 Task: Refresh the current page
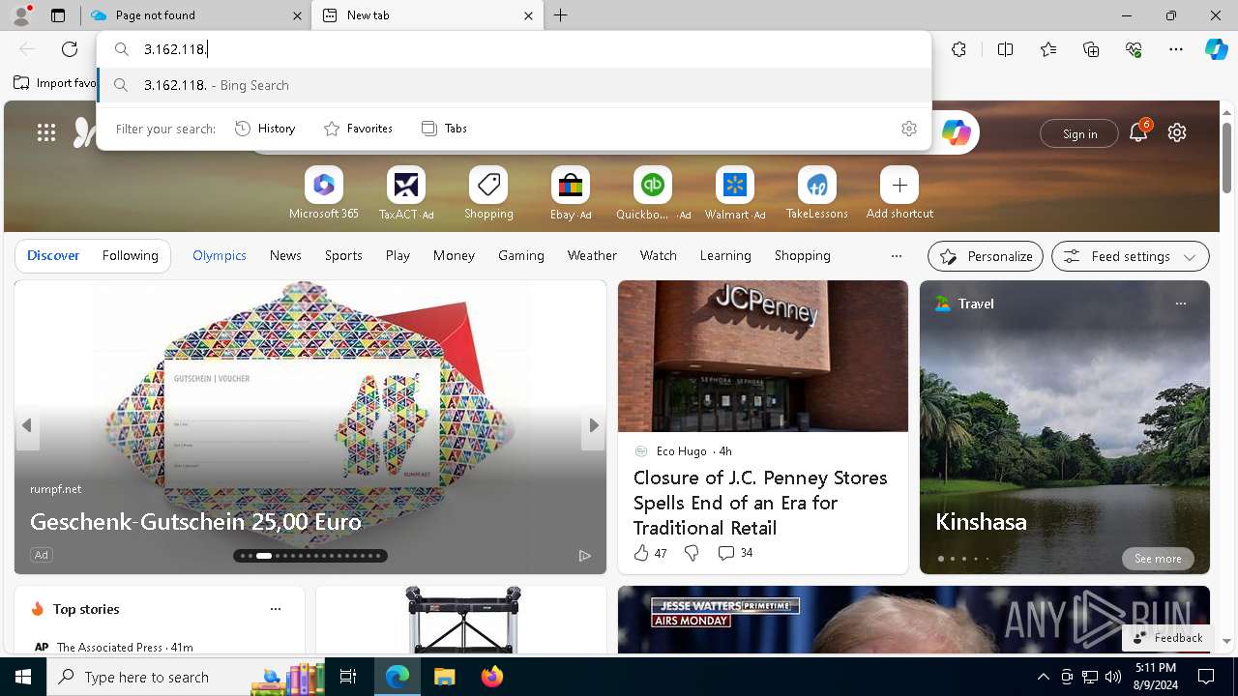70,49
